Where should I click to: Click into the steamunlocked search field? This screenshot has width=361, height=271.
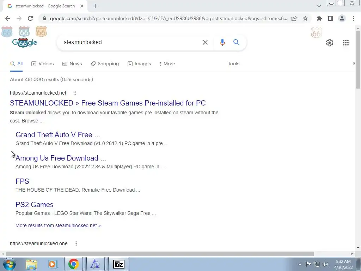point(129,42)
